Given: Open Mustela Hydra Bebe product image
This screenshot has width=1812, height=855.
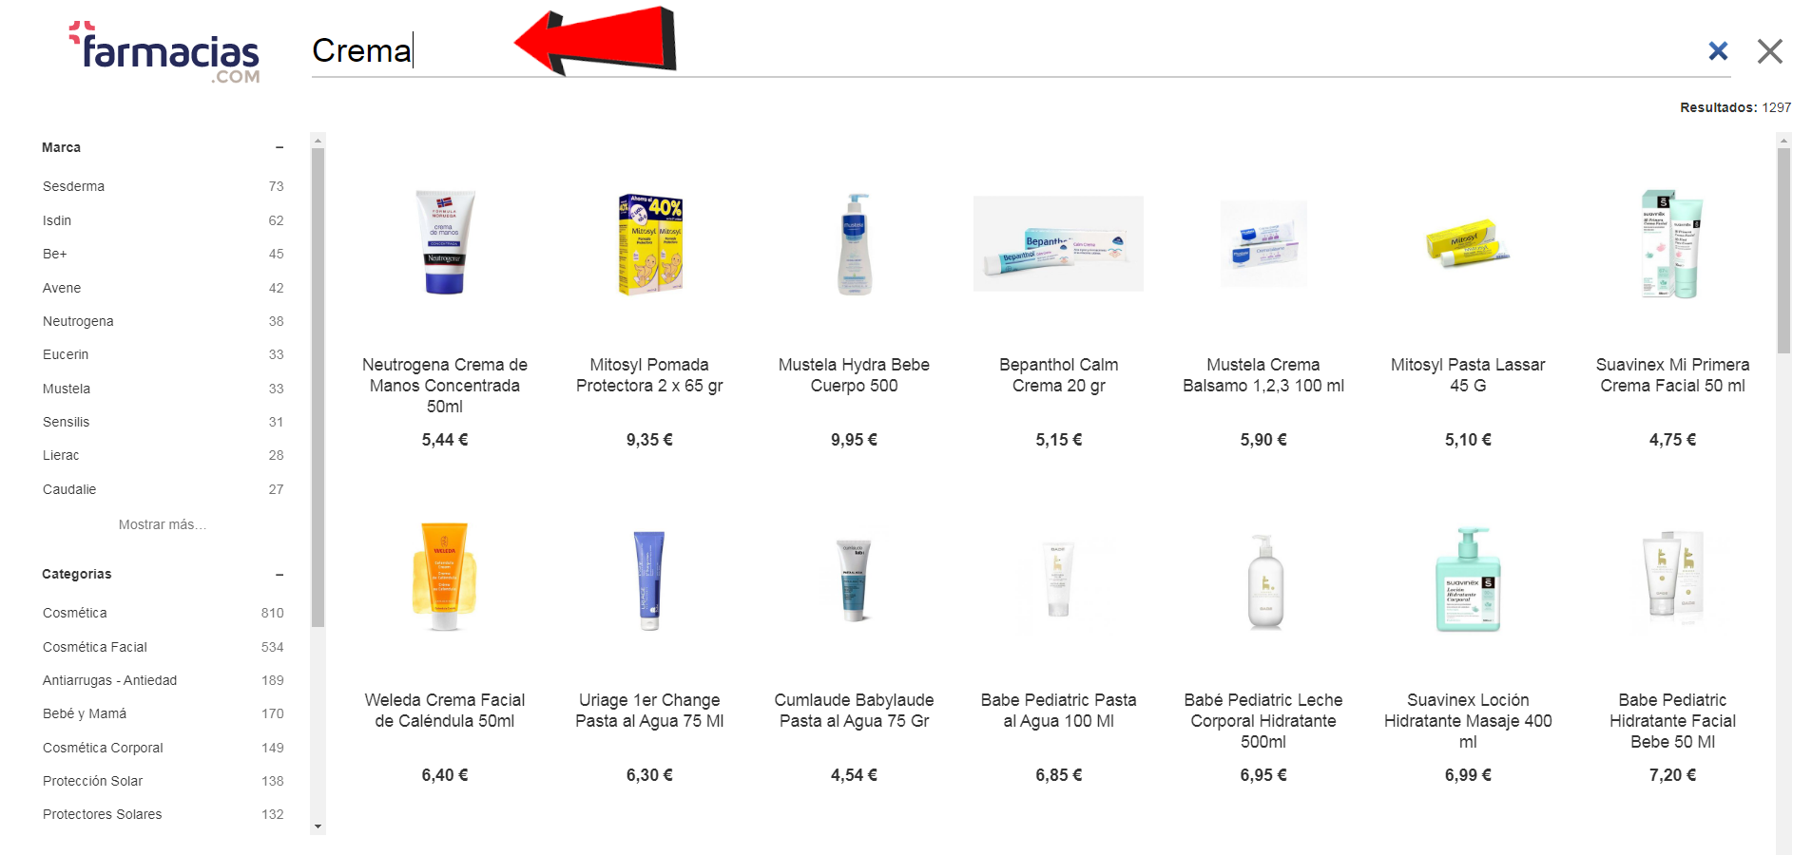Looking at the screenshot, I should pyautogui.click(x=854, y=244).
